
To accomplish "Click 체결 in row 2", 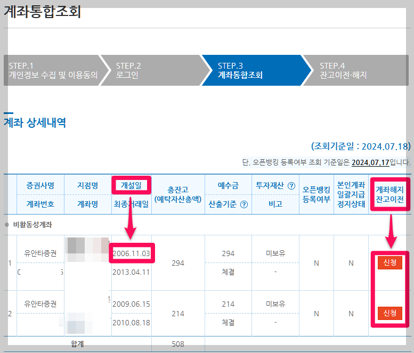I will (x=228, y=323).
